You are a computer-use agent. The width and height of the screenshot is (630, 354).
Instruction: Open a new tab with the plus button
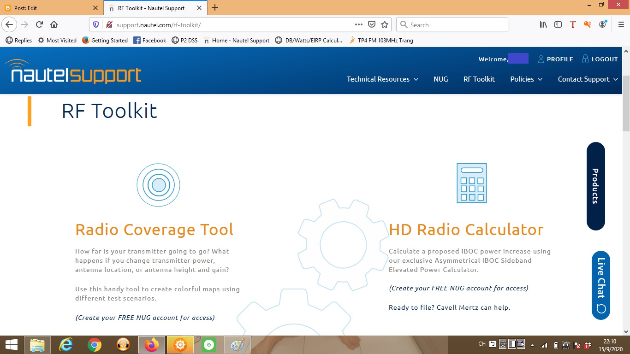215,7
